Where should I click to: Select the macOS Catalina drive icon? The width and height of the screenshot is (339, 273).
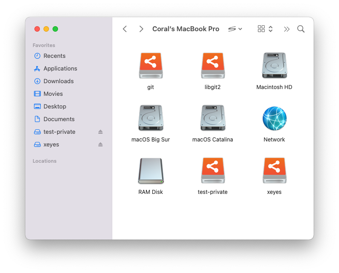click(213, 118)
